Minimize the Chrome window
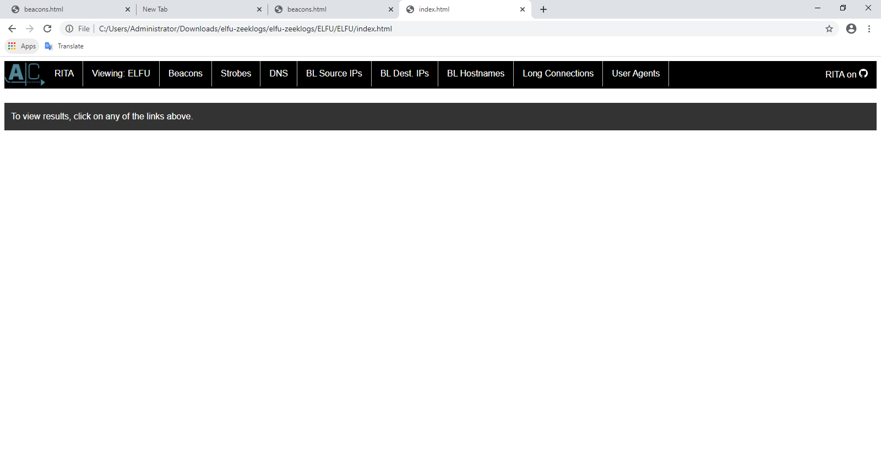 (818, 8)
